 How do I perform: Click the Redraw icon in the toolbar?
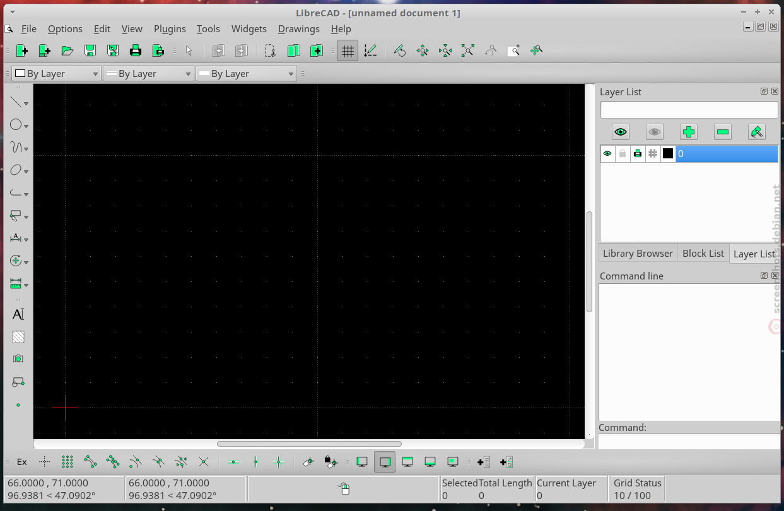pyautogui.click(x=399, y=50)
